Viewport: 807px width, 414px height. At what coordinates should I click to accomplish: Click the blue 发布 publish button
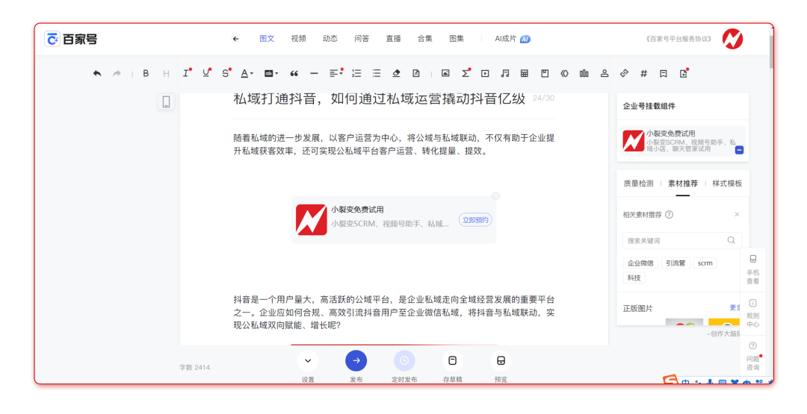356,361
